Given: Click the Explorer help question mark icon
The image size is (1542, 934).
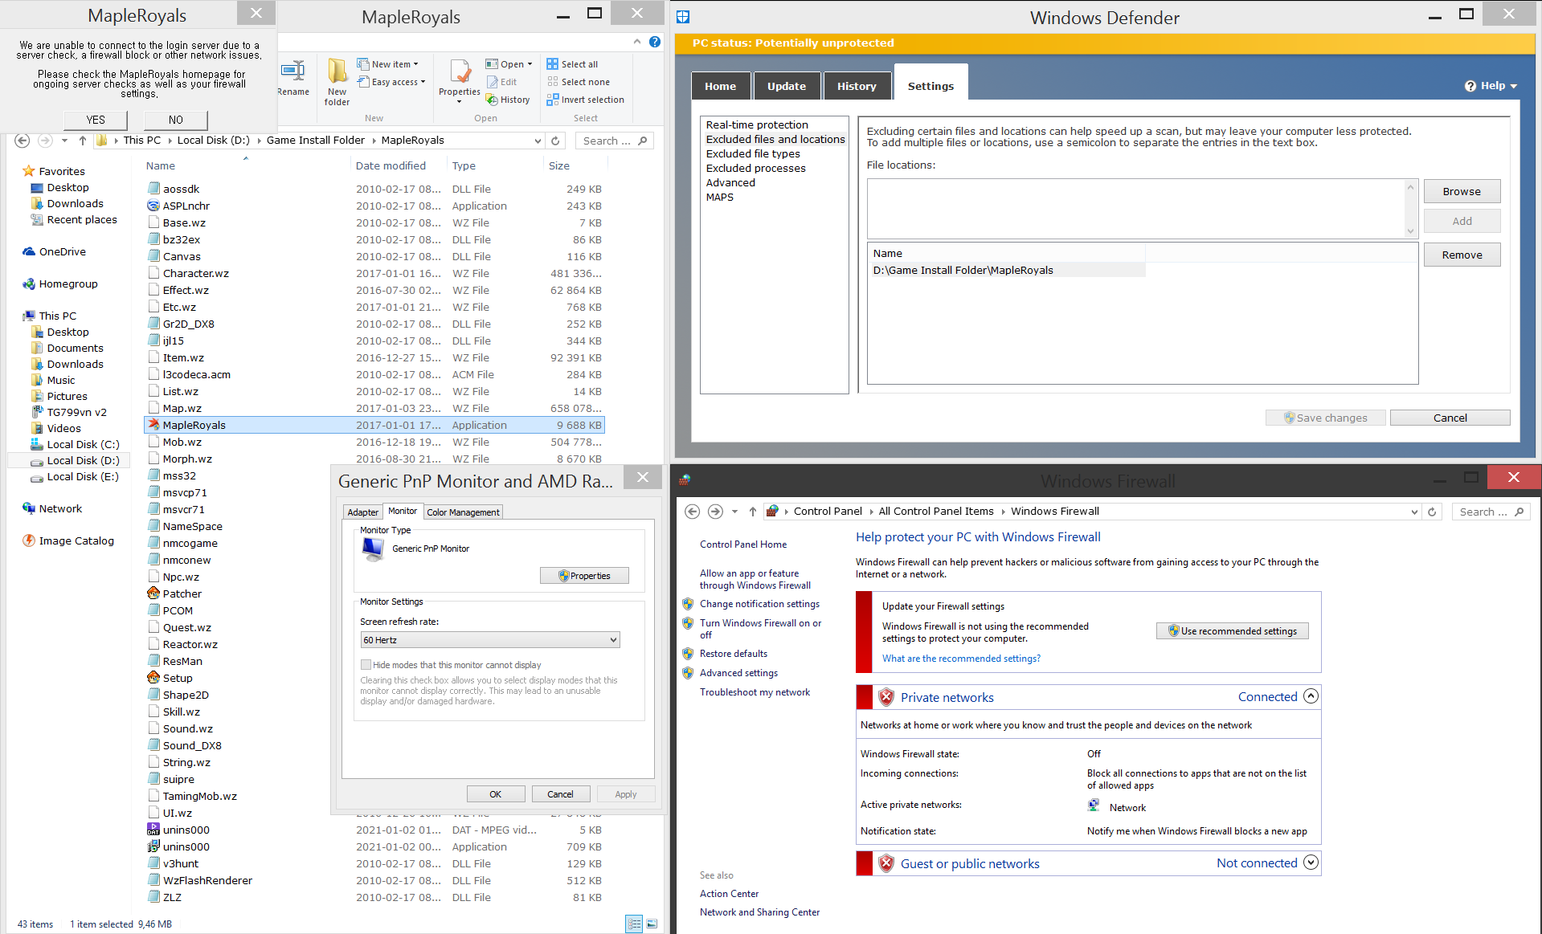Looking at the screenshot, I should point(655,42).
